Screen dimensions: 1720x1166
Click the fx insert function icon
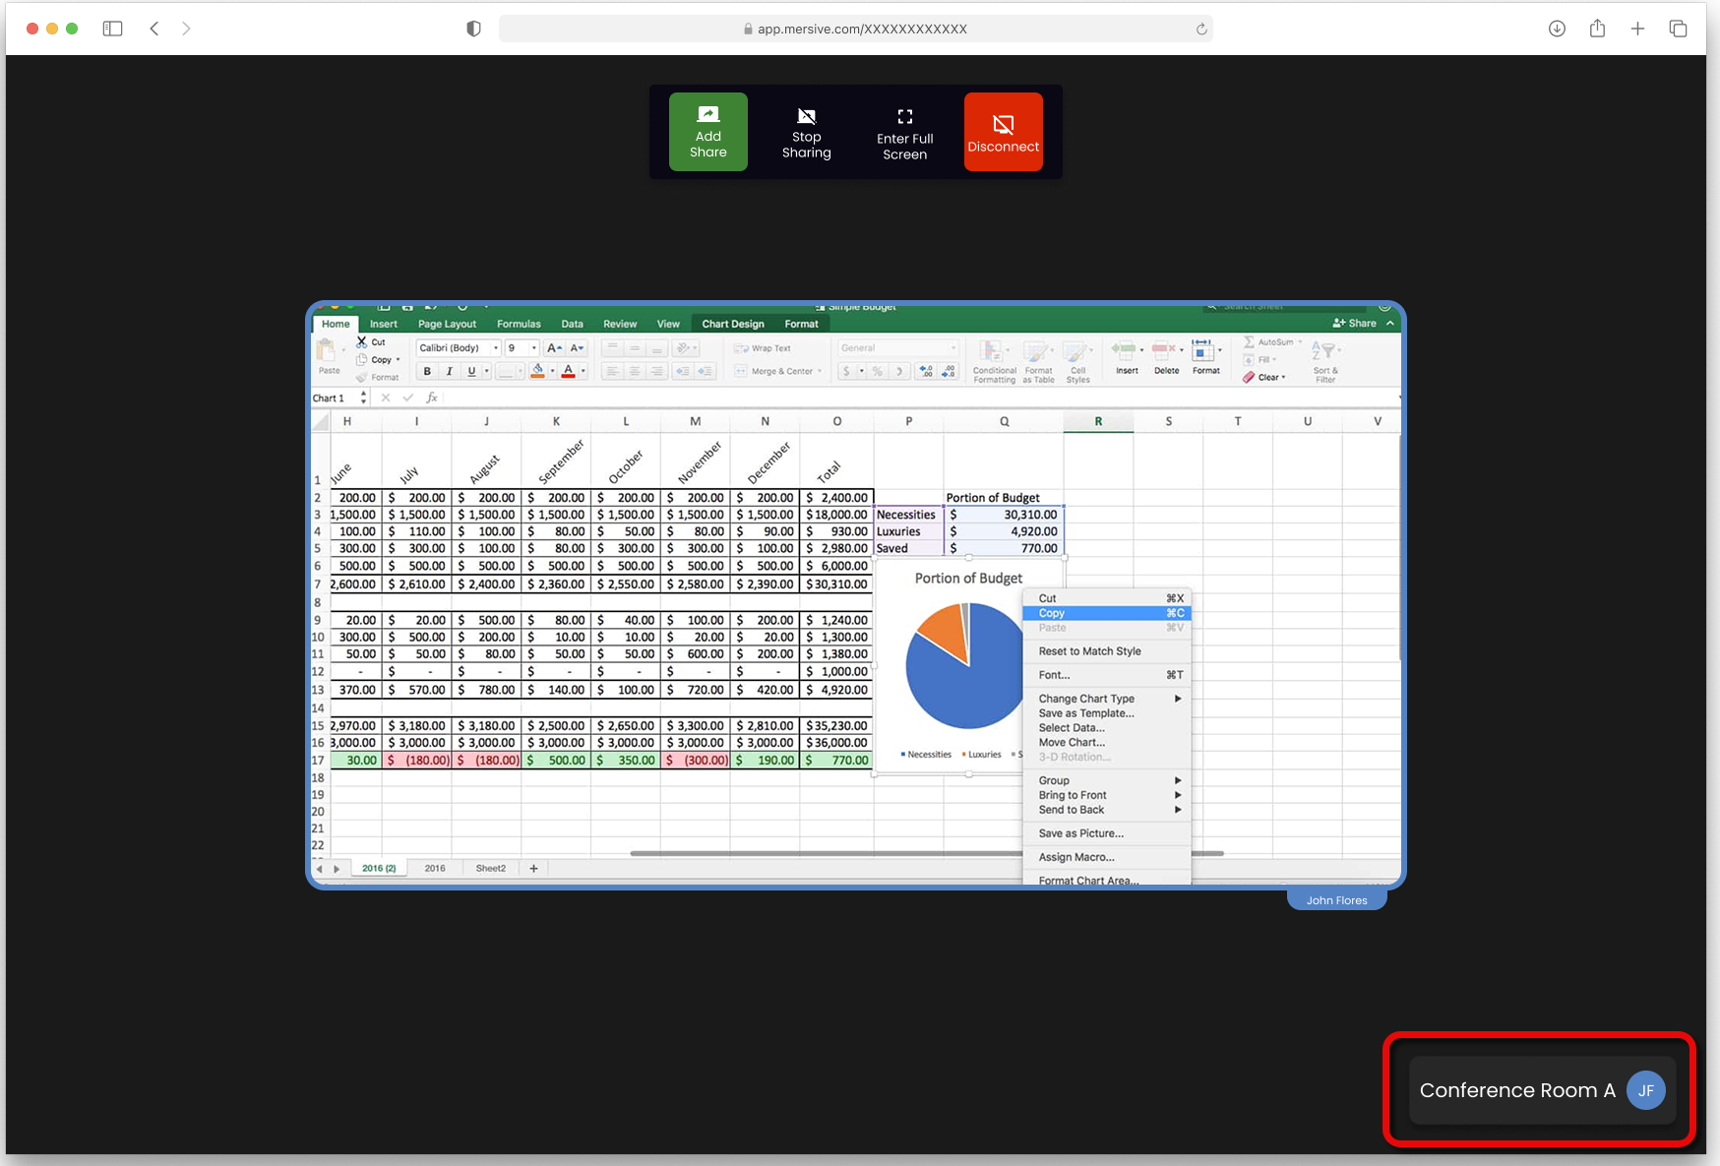point(431,398)
